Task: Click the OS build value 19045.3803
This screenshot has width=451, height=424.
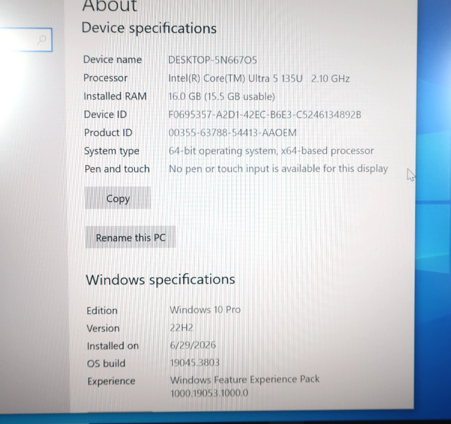Action: click(x=195, y=362)
